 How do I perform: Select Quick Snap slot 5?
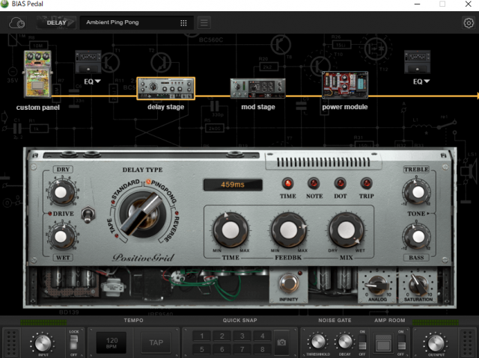click(x=201, y=349)
